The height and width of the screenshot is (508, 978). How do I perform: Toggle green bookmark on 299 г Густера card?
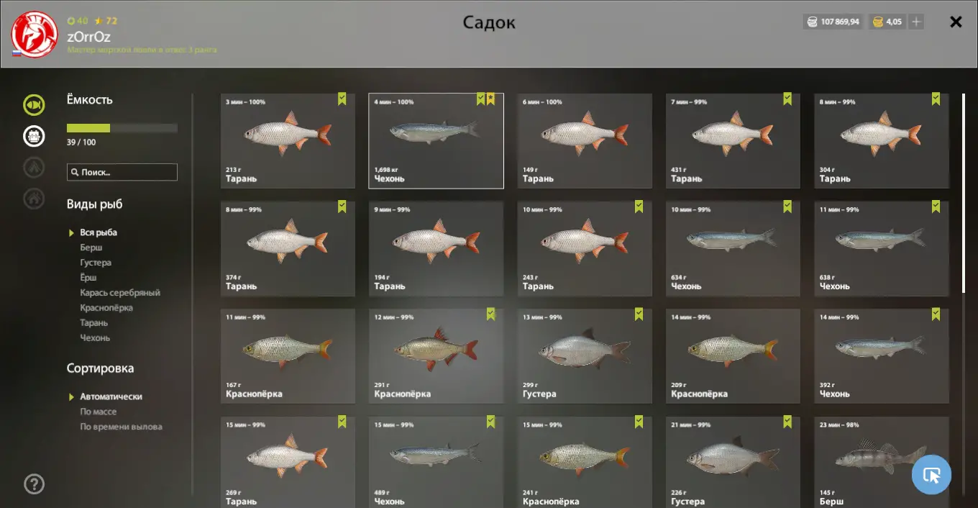point(639,314)
